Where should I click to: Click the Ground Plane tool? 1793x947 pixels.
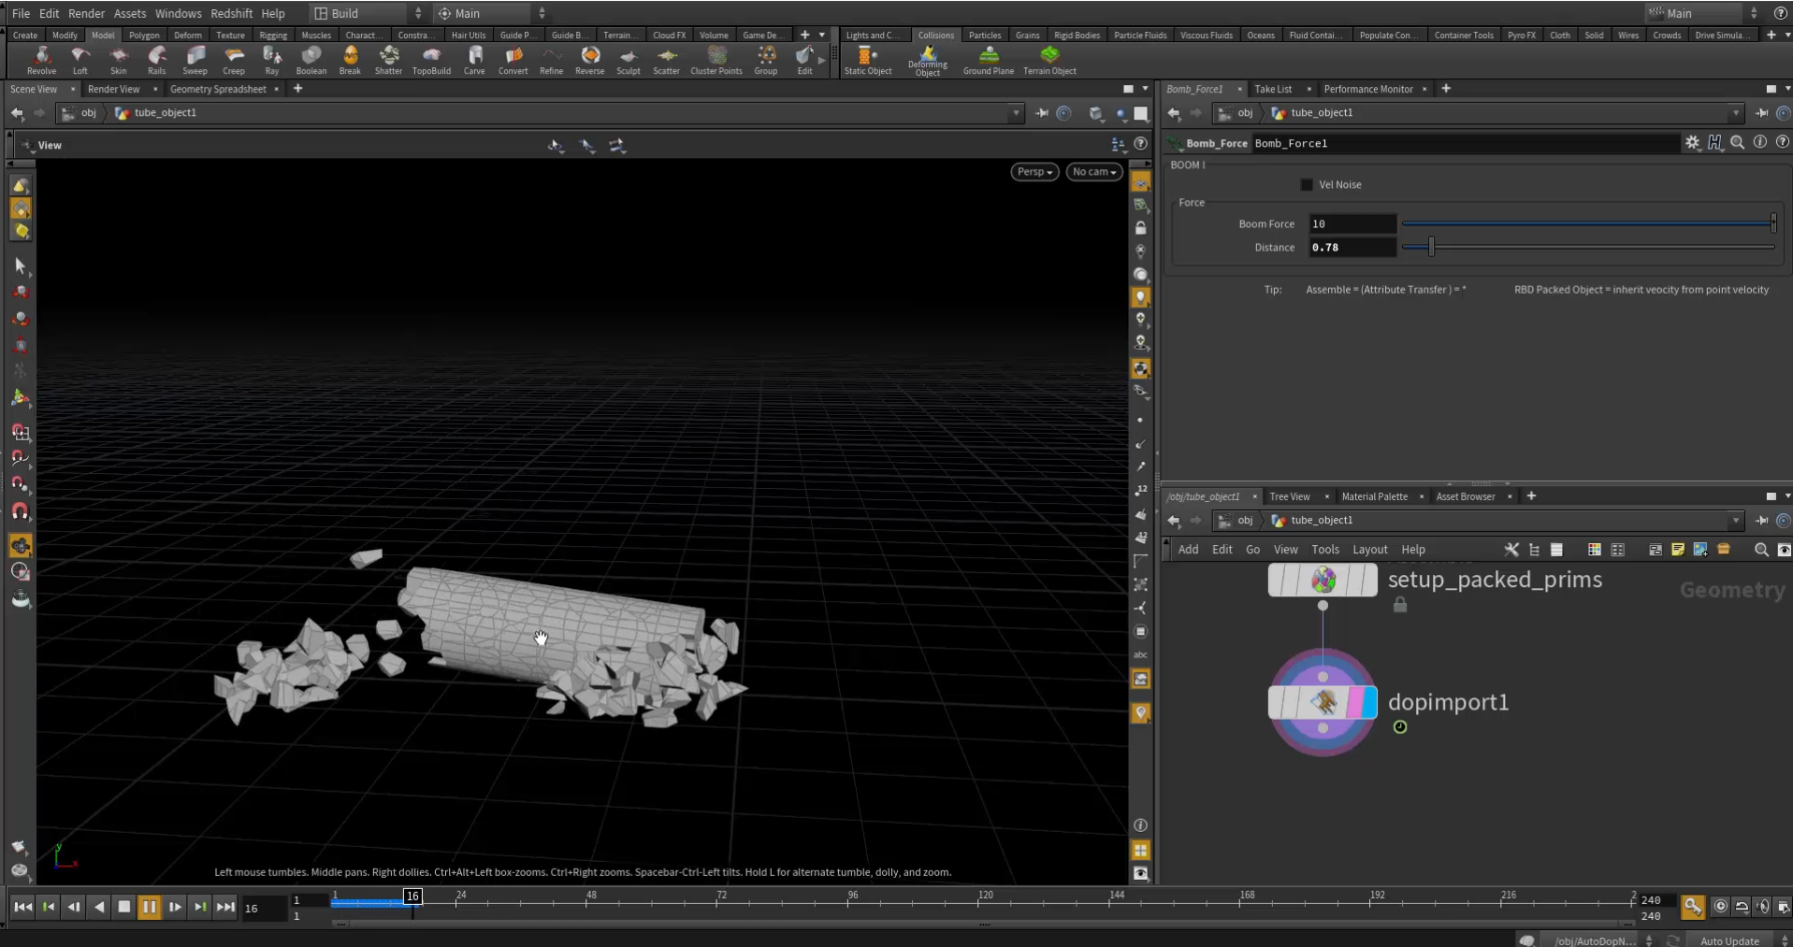click(989, 61)
